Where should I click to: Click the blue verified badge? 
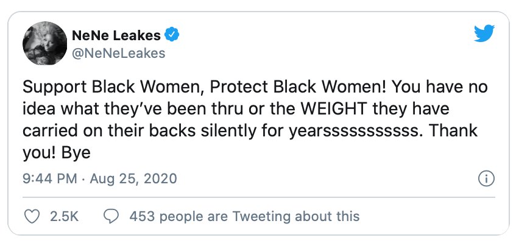(x=172, y=35)
